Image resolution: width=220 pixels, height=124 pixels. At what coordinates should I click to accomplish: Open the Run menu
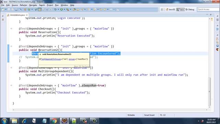(x=57, y=5)
